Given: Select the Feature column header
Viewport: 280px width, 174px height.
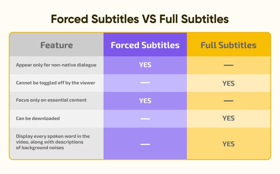Looking at the screenshot, I should pos(57,45).
